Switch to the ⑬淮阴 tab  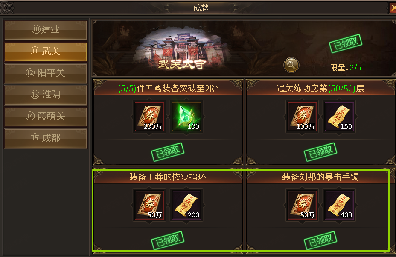click(46, 95)
